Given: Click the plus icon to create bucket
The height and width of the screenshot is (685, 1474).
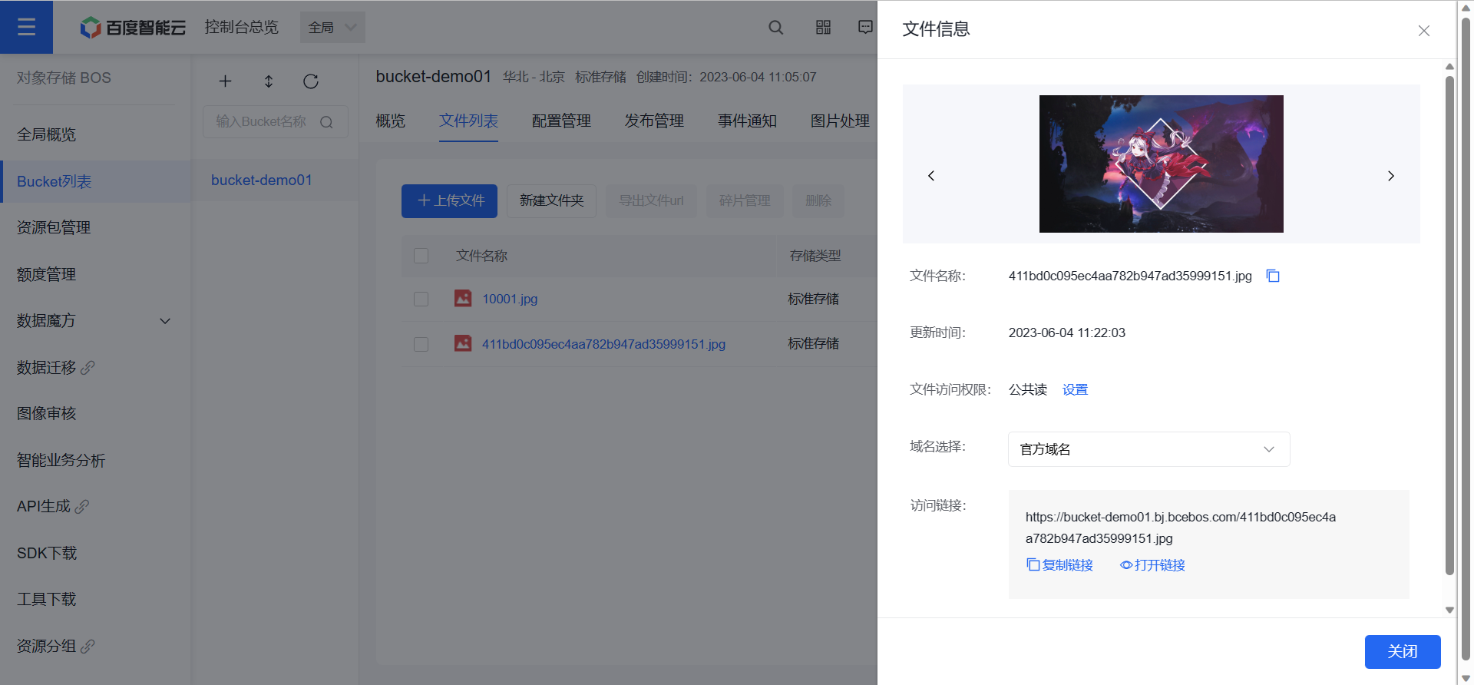Looking at the screenshot, I should coord(225,81).
